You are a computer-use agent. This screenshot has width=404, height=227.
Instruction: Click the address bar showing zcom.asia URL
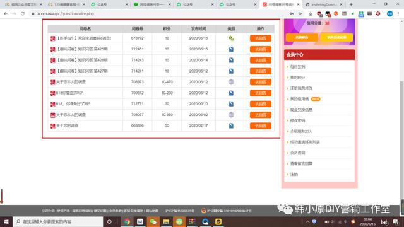pyautogui.click(x=160, y=14)
